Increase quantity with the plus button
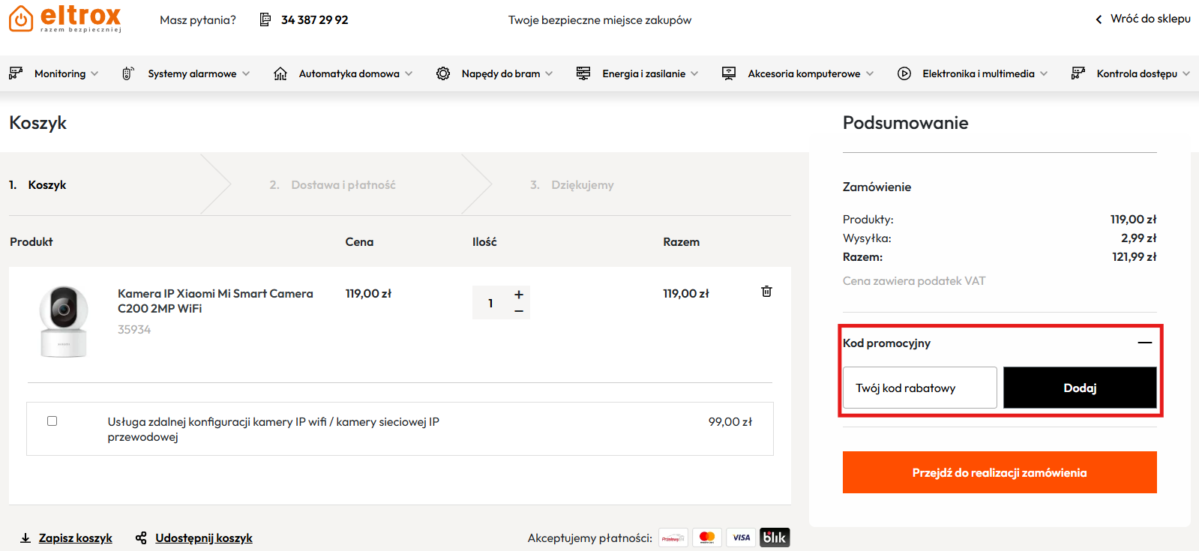1199x551 pixels. coord(519,295)
